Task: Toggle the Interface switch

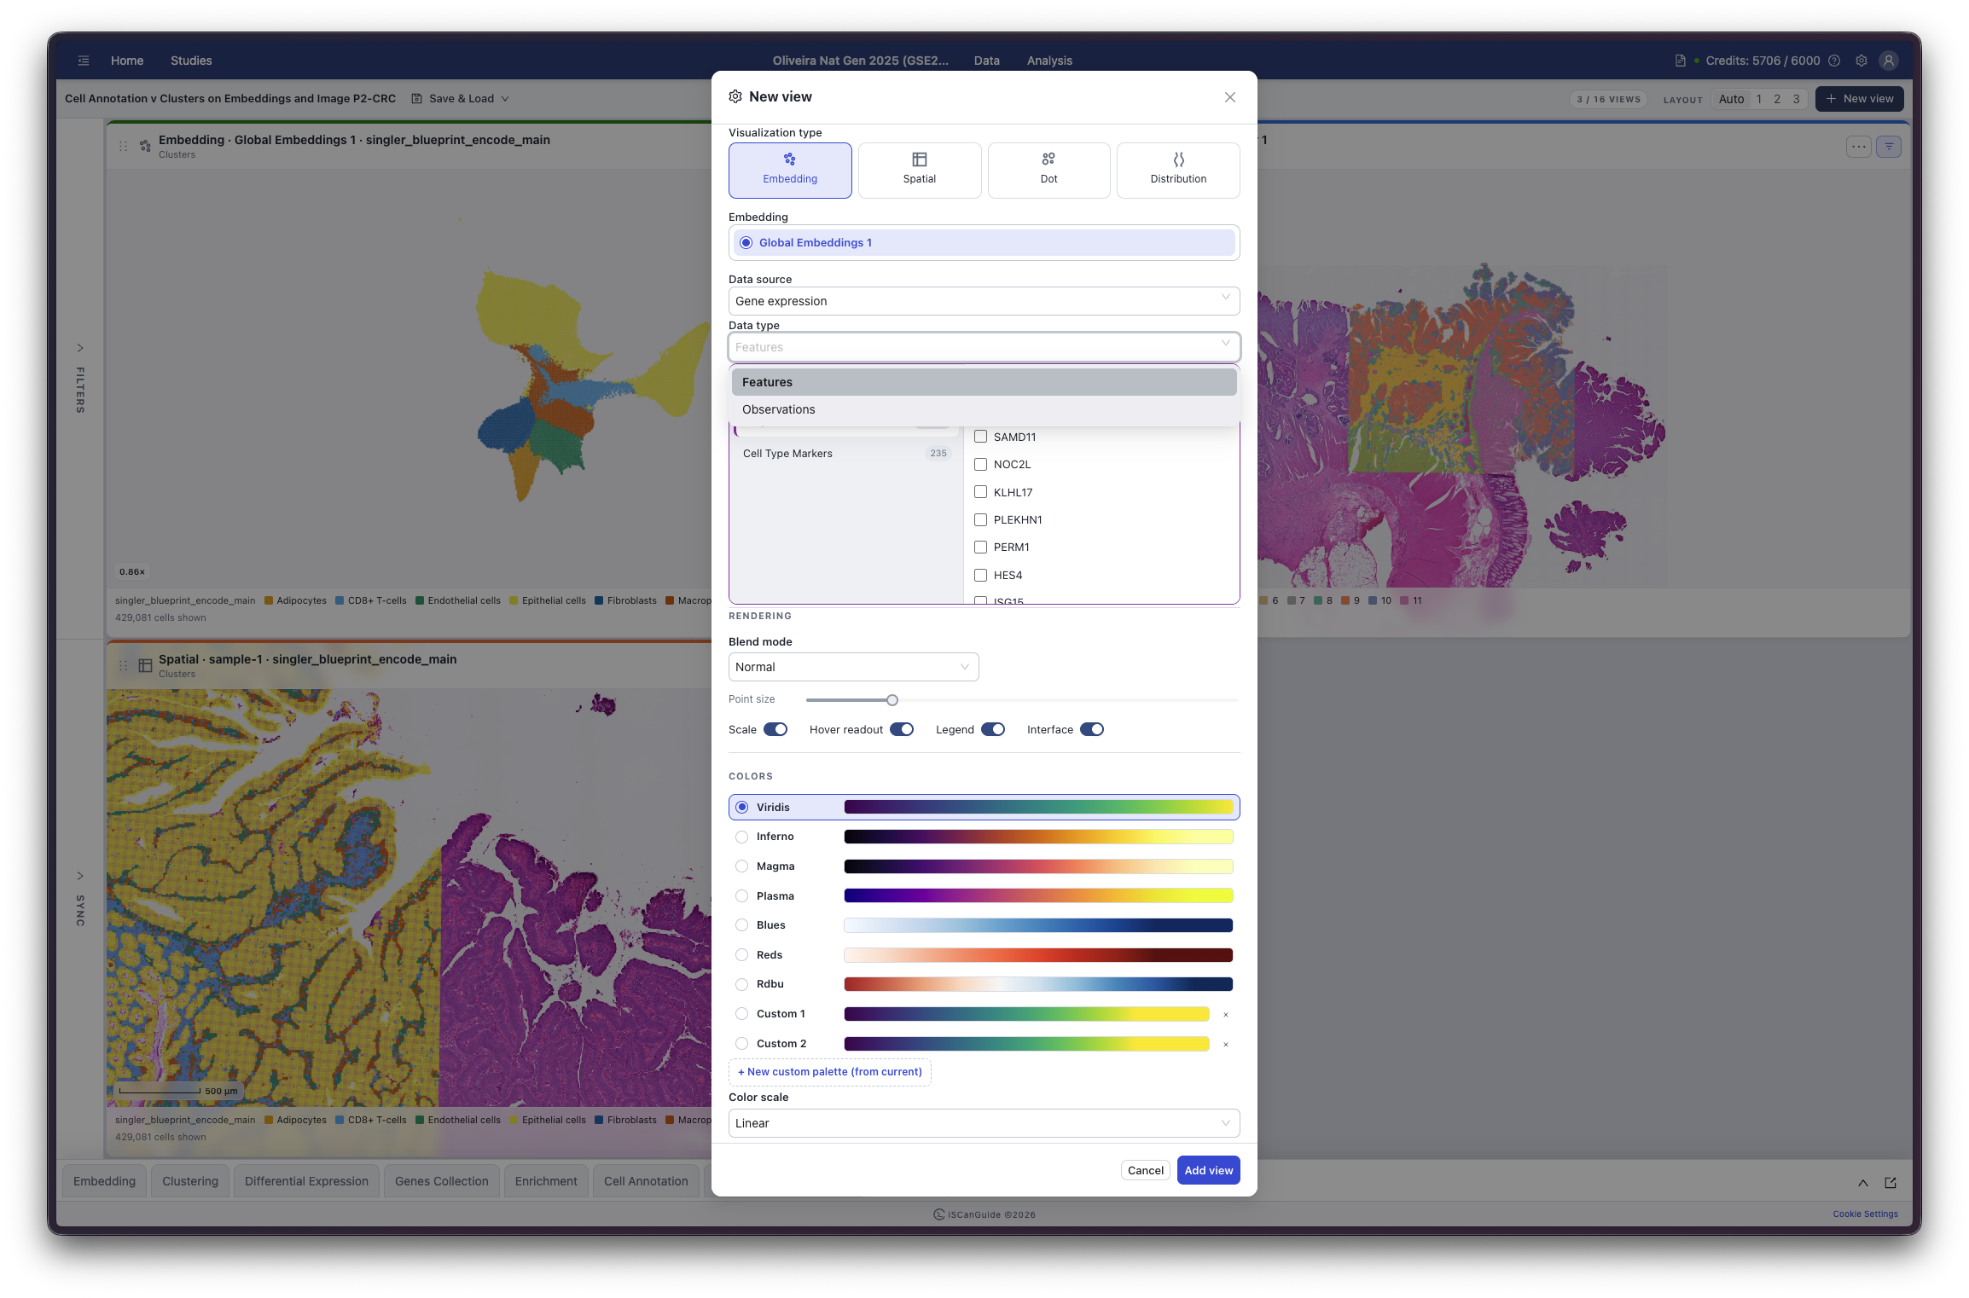Action: tap(1091, 729)
